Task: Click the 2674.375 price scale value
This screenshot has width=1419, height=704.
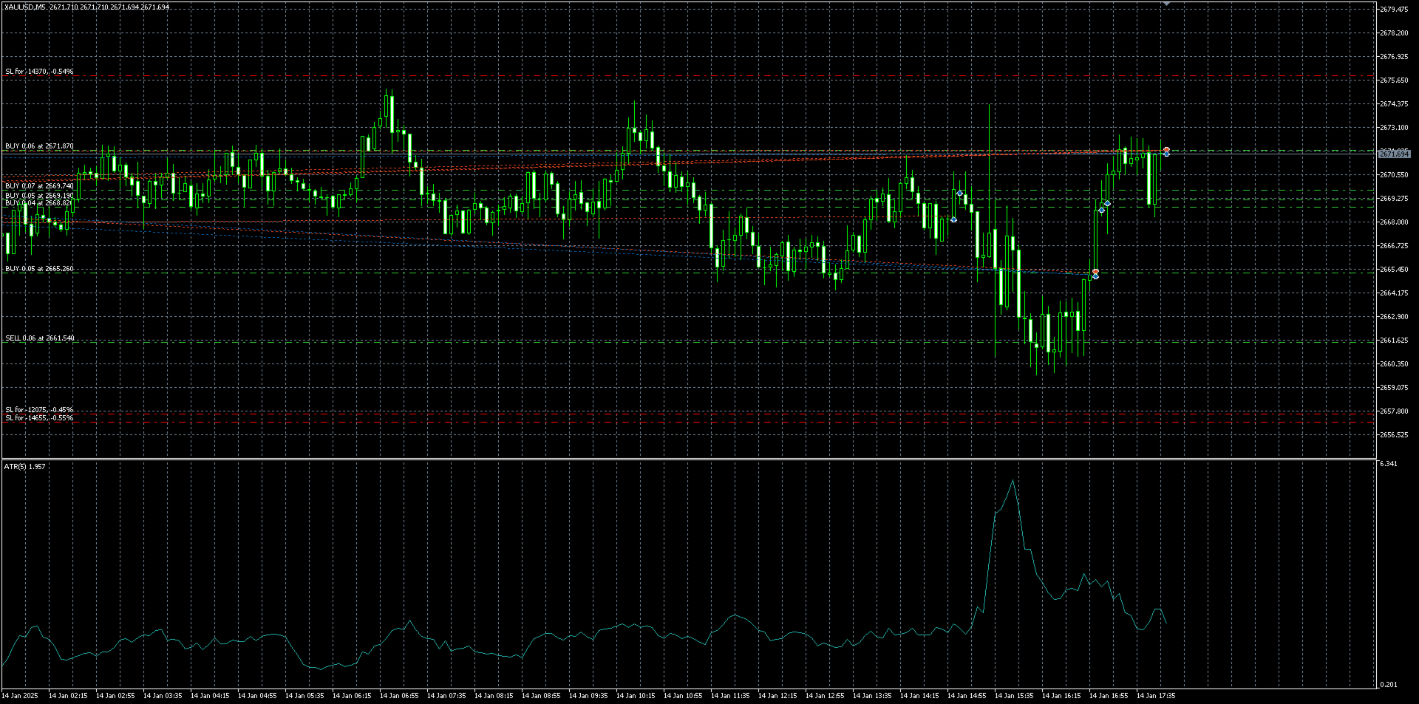Action: (x=1394, y=104)
